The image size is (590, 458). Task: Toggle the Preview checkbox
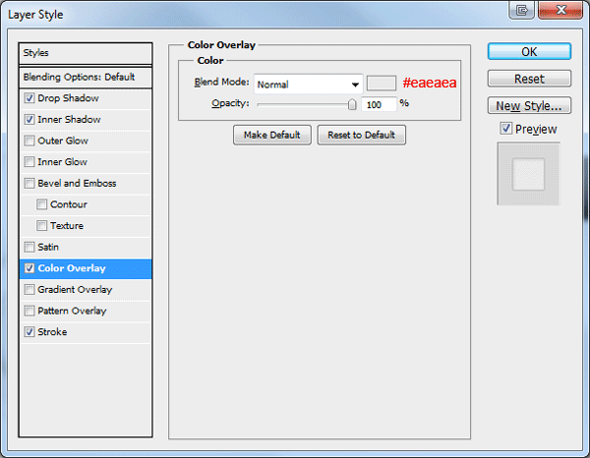[505, 129]
